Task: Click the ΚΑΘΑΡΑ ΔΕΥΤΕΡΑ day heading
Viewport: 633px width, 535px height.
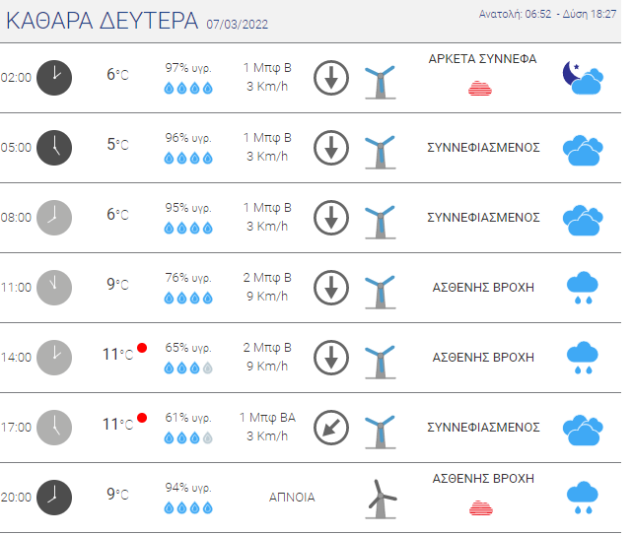Action: pyautogui.click(x=103, y=21)
